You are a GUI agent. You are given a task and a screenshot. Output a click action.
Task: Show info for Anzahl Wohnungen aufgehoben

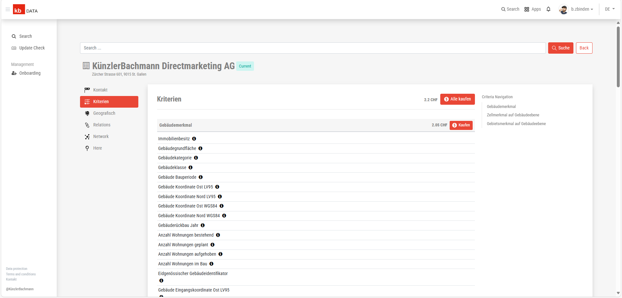221,254
